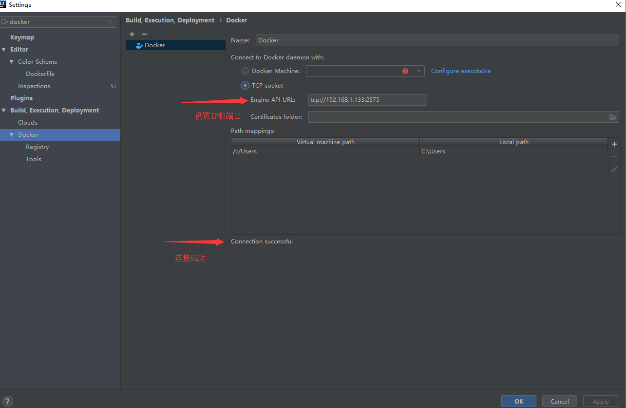Add a new path mapping
Image resolution: width=626 pixels, height=408 pixels.
(x=614, y=144)
